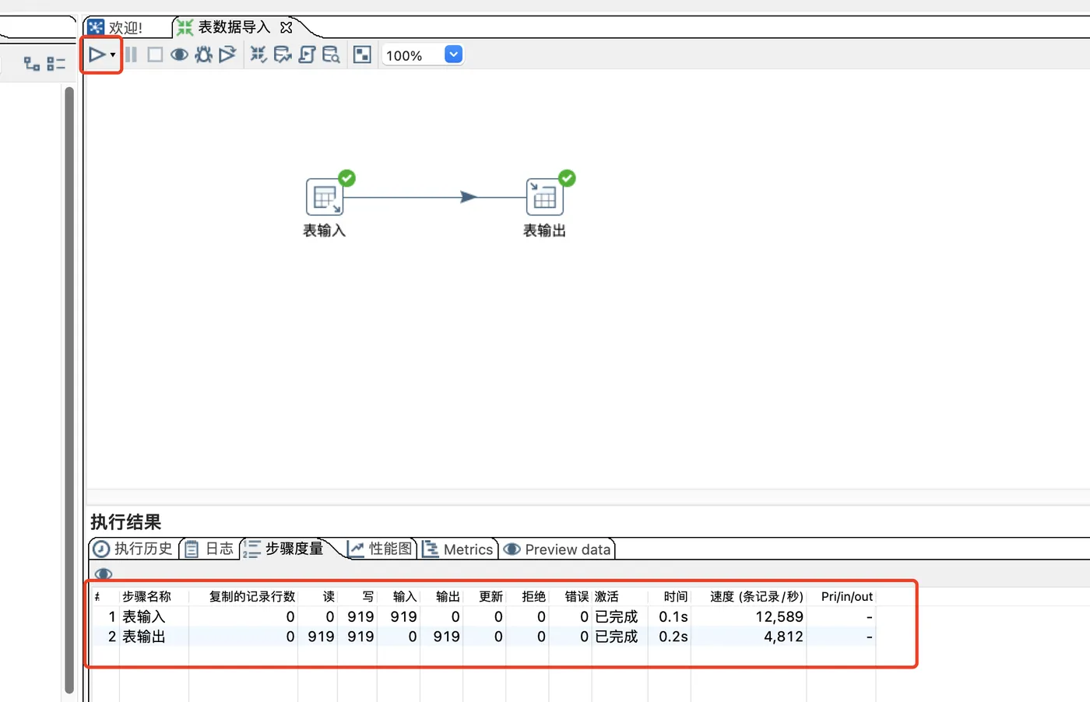
Task: Open the 执行历史 tab
Action: click(133, 549)
